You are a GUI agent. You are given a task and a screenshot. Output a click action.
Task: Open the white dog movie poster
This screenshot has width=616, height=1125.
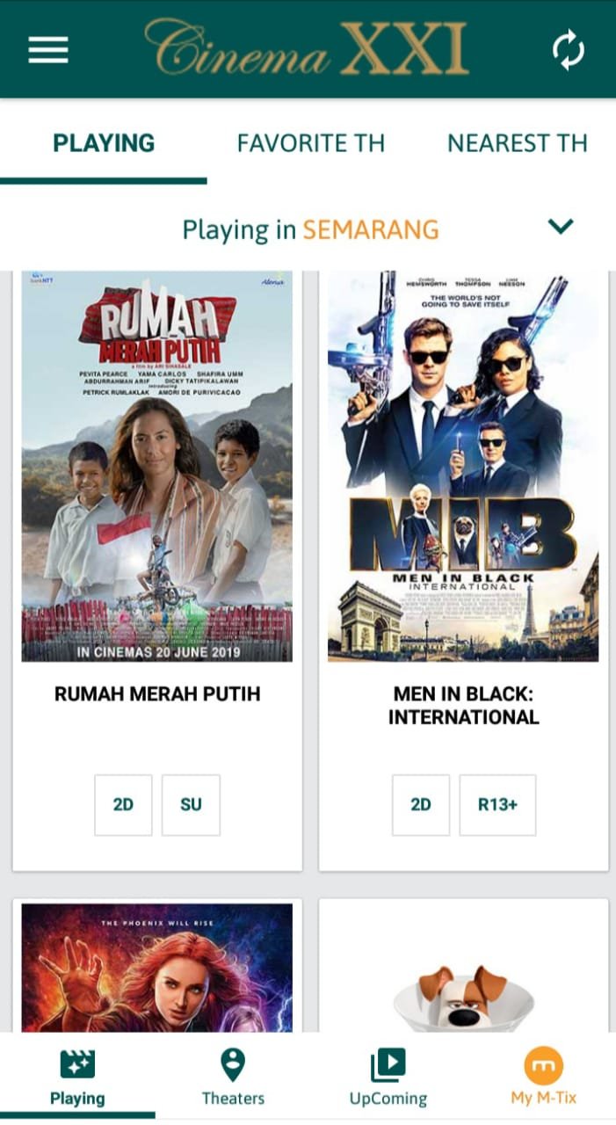[463, 968]
